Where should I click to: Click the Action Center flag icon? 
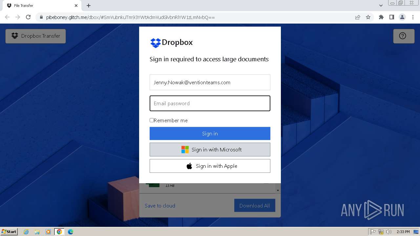[373, 232]
